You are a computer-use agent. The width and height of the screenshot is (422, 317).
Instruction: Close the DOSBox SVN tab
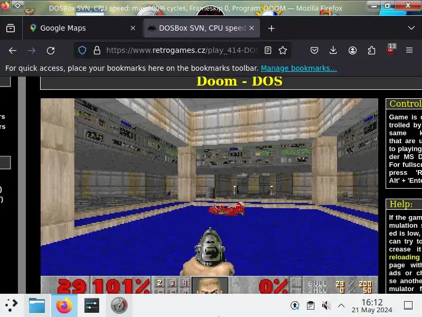252,28
